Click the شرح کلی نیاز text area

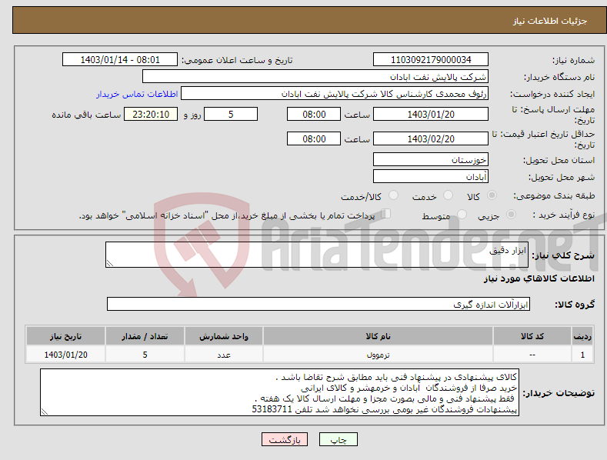(317, 255)
